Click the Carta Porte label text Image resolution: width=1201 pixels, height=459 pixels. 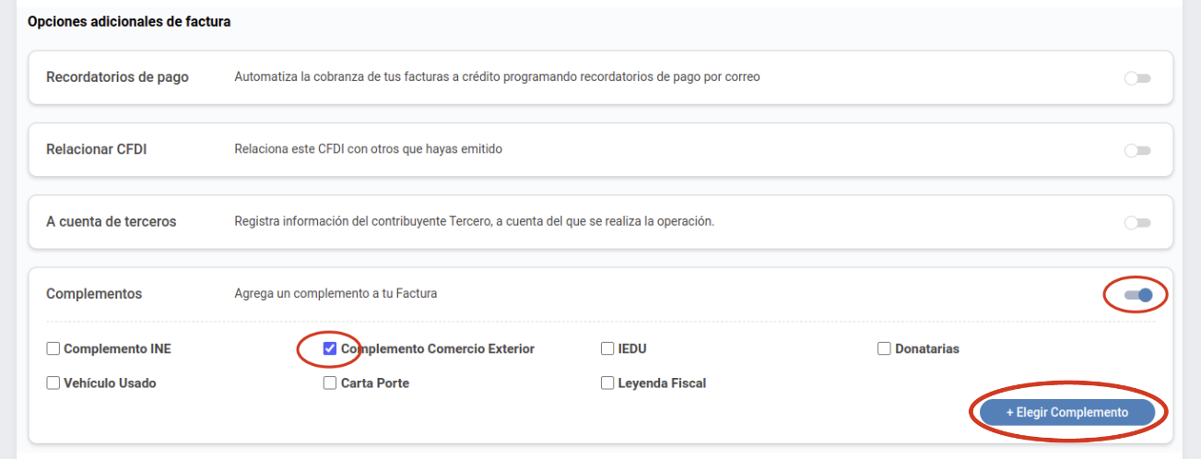pos(375,383)
